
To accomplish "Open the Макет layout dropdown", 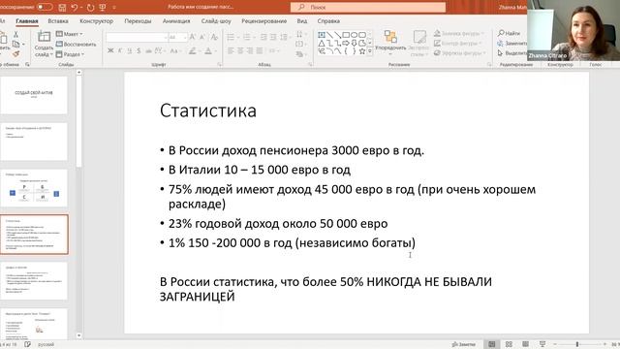I will coord(70,34).
